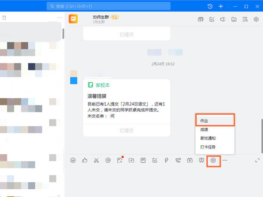Viewport: 263px width, 197px height.
Task: Click the yellow tag badge next to the group name
Action: pyautogui.click(x=114, y=17)
